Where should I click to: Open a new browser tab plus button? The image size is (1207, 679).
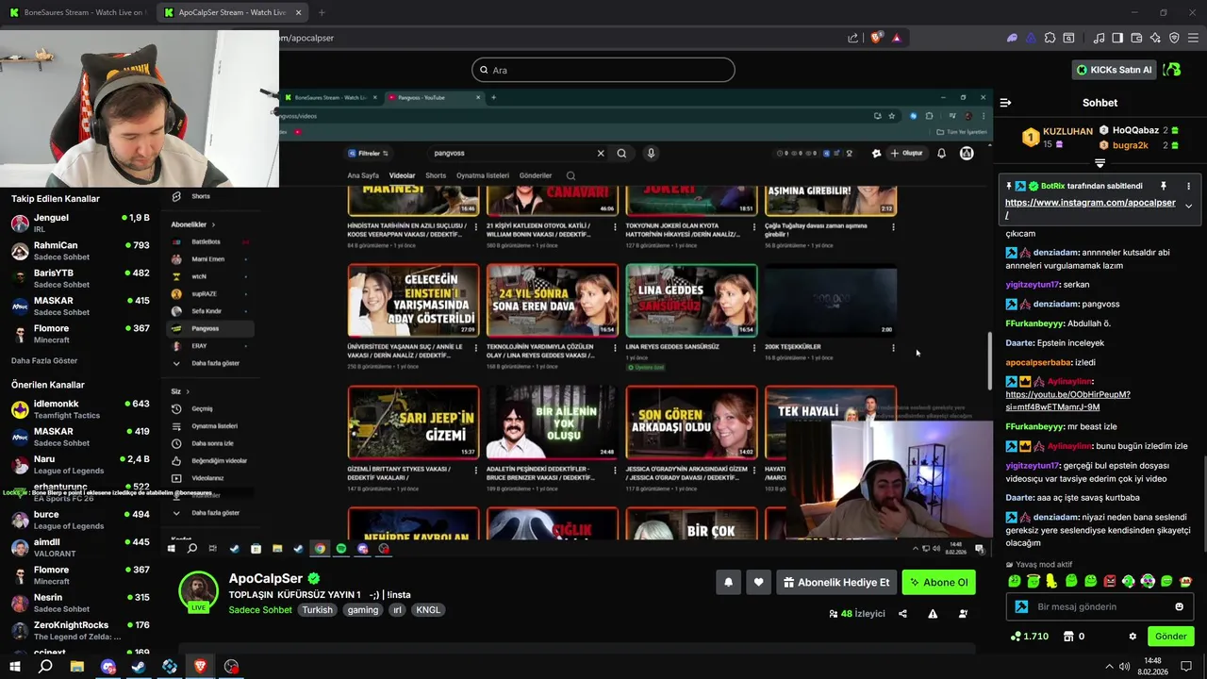pyautogui.click(x=322, y=12)
